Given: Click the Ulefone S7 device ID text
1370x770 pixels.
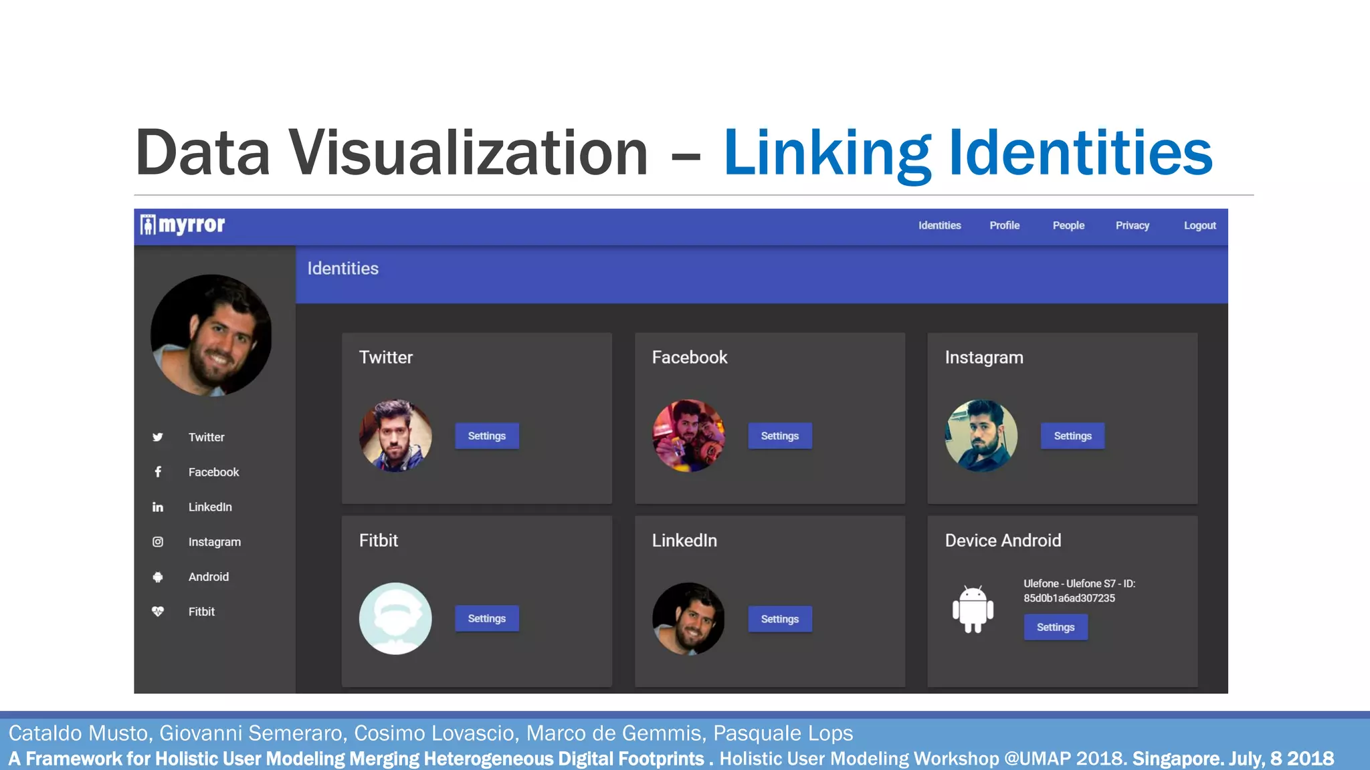Looking at the screenshot, I should point(1079,591).
